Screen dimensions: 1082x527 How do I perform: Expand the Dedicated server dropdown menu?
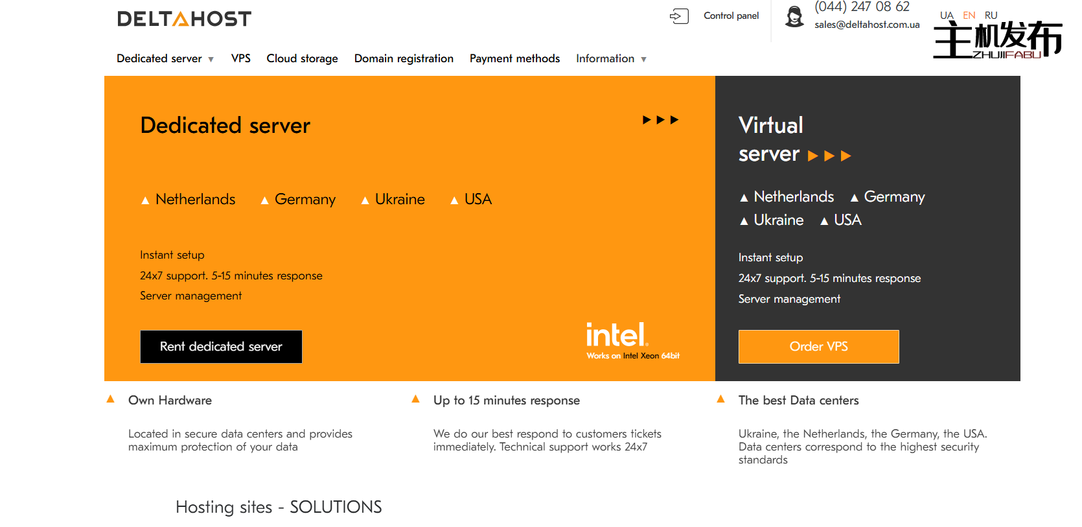click(165, 59)
